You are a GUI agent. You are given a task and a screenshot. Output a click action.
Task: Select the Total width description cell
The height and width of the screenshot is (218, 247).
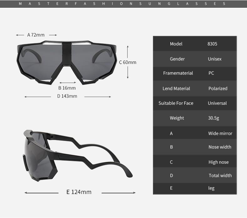point(220,175)
